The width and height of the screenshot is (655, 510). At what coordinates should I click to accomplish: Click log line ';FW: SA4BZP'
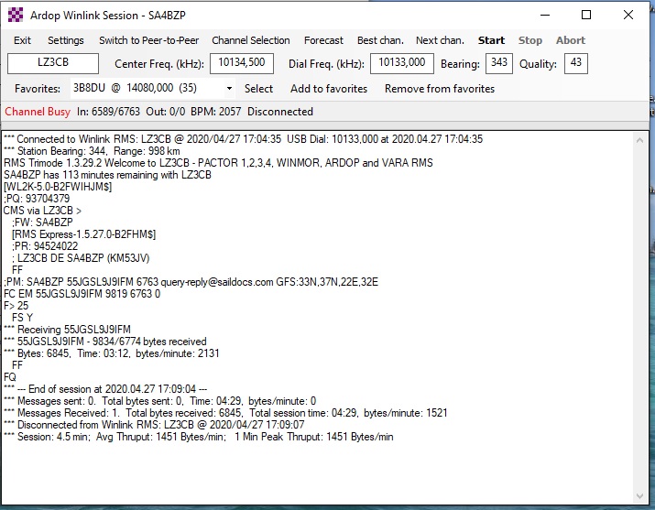point(42,222)
